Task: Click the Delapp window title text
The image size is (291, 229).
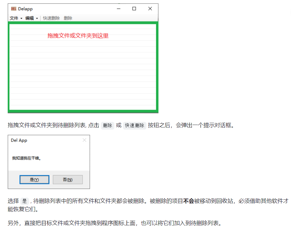Action: (25, 9)
